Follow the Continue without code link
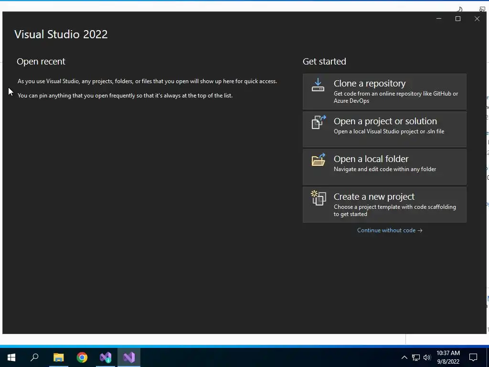Screen dimensions: 489x367 point(390,230)
